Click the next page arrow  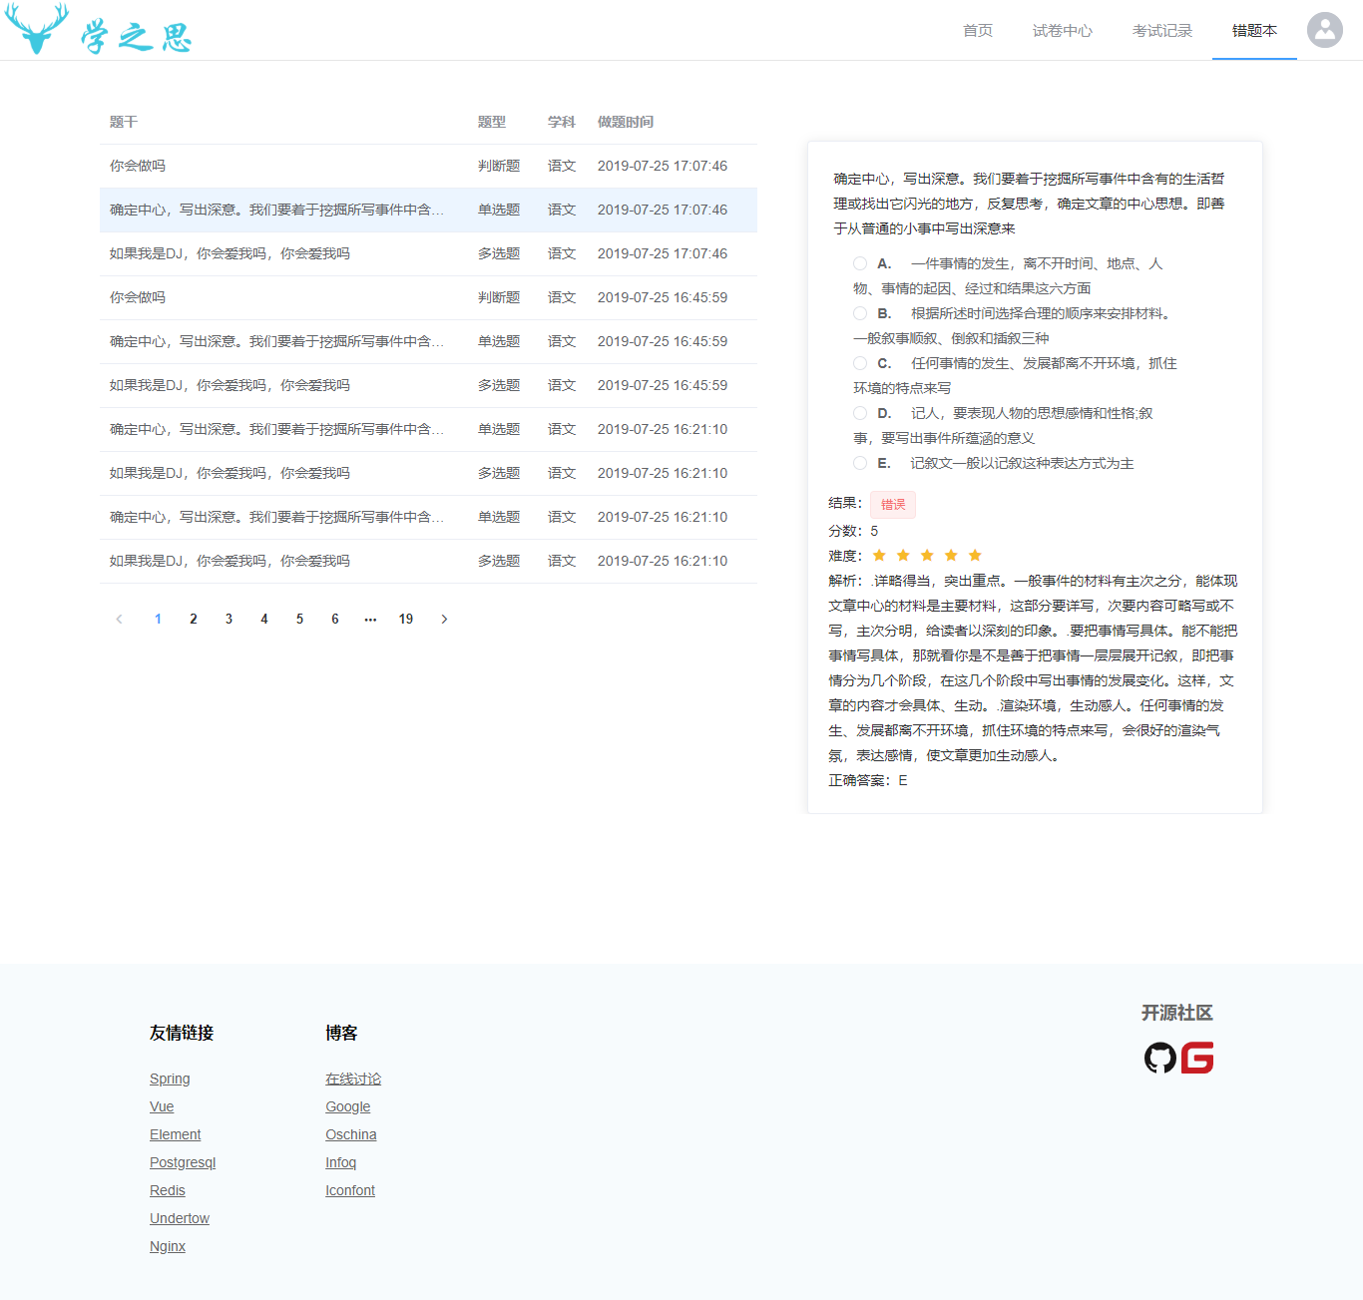444,620
